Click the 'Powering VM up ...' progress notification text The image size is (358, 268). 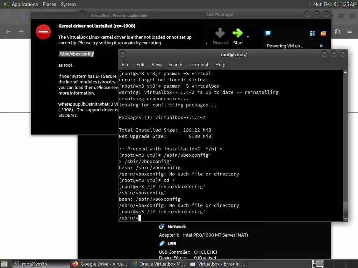[286, 46]
